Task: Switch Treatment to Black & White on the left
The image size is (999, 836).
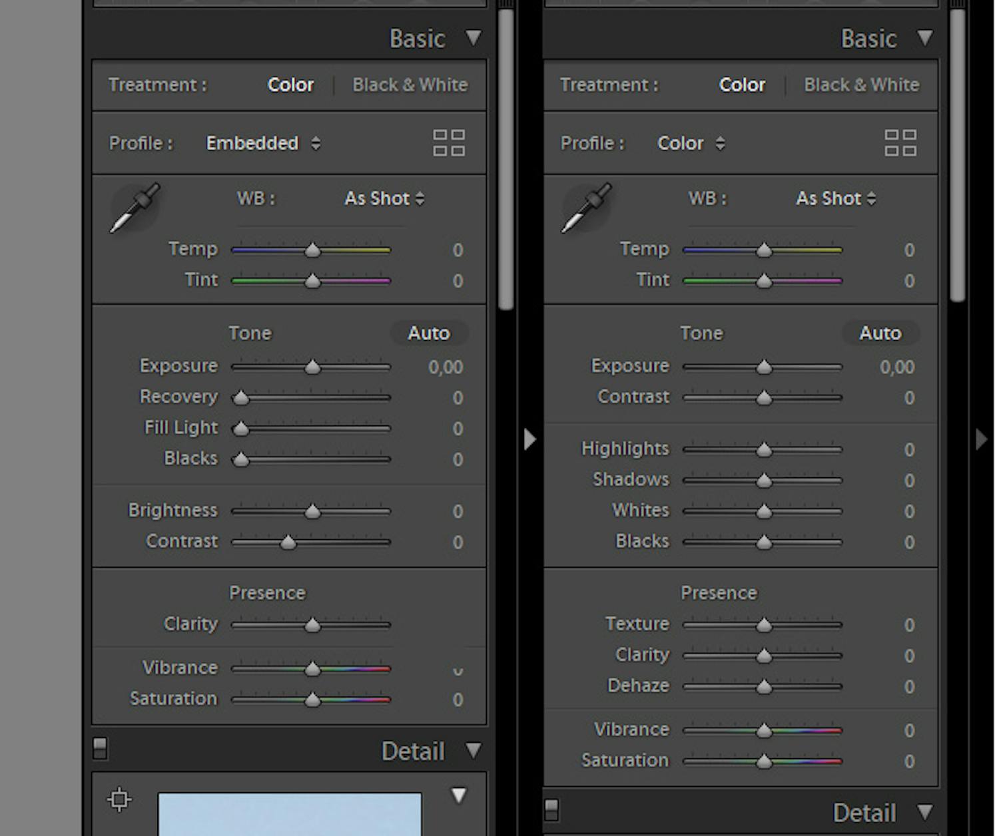Action: click(x=410, y=85)
